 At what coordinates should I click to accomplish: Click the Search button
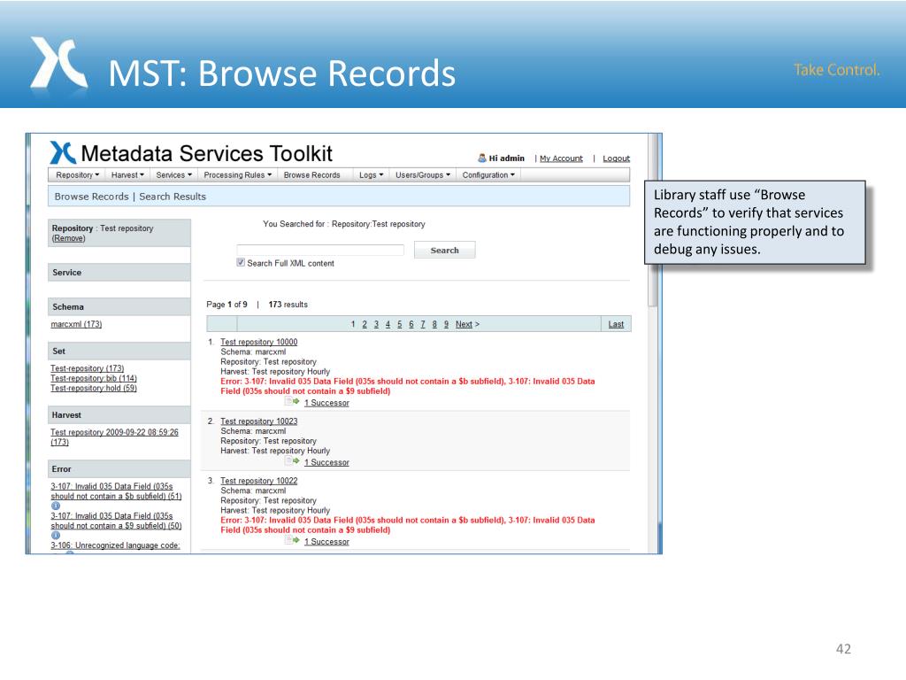444,250
